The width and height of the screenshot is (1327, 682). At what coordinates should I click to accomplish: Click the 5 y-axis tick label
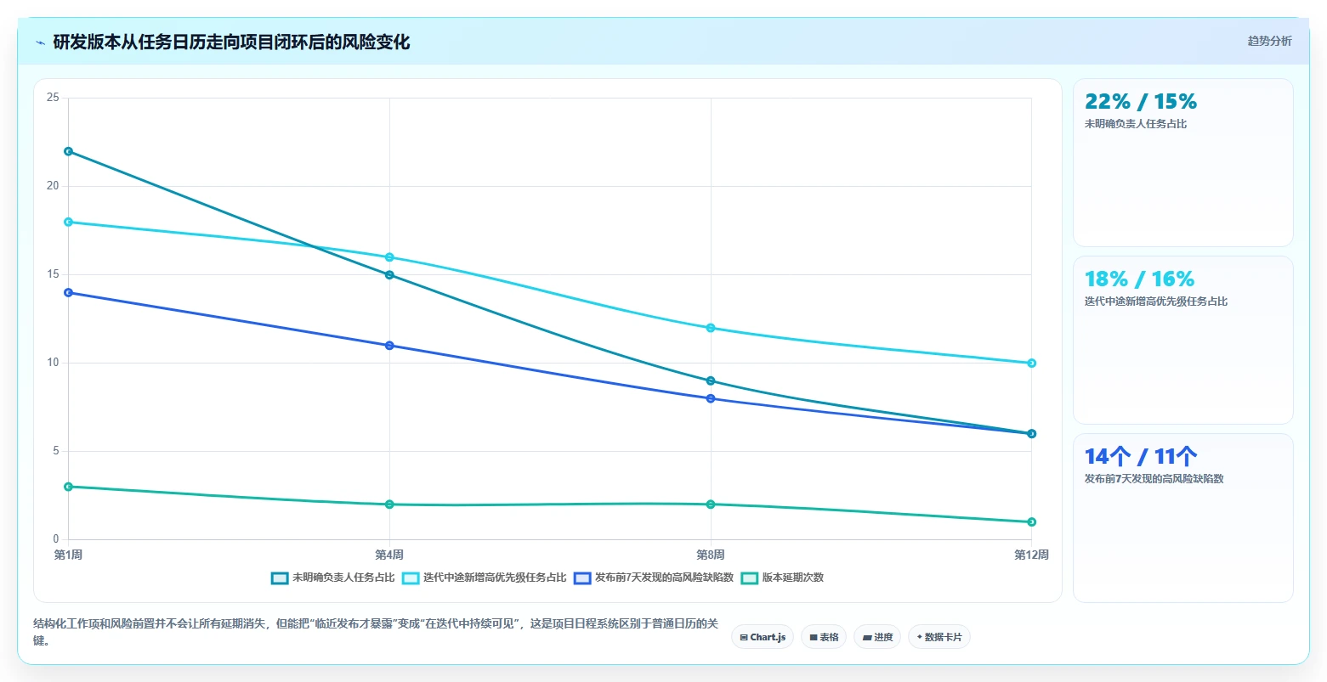56,451
